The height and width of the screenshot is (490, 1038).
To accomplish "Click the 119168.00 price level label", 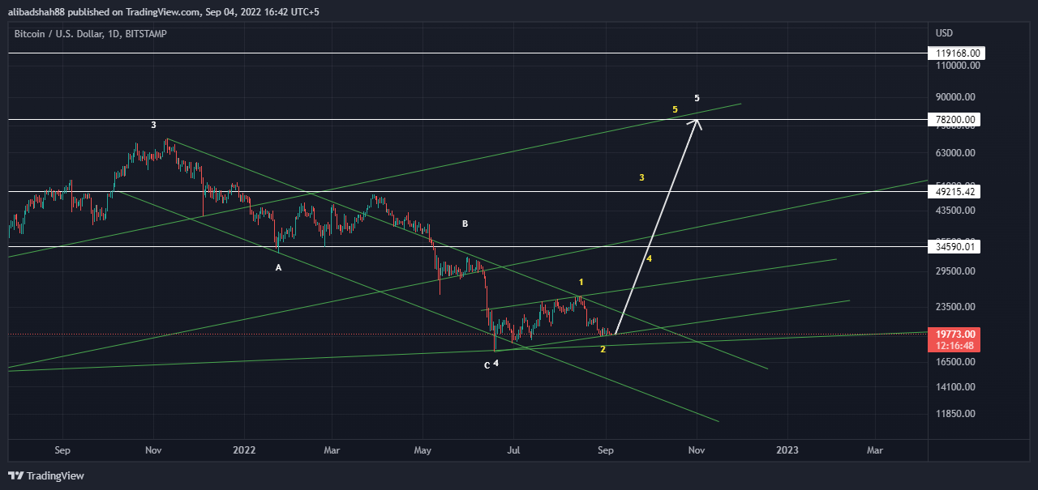I will (x=958, y=53).
